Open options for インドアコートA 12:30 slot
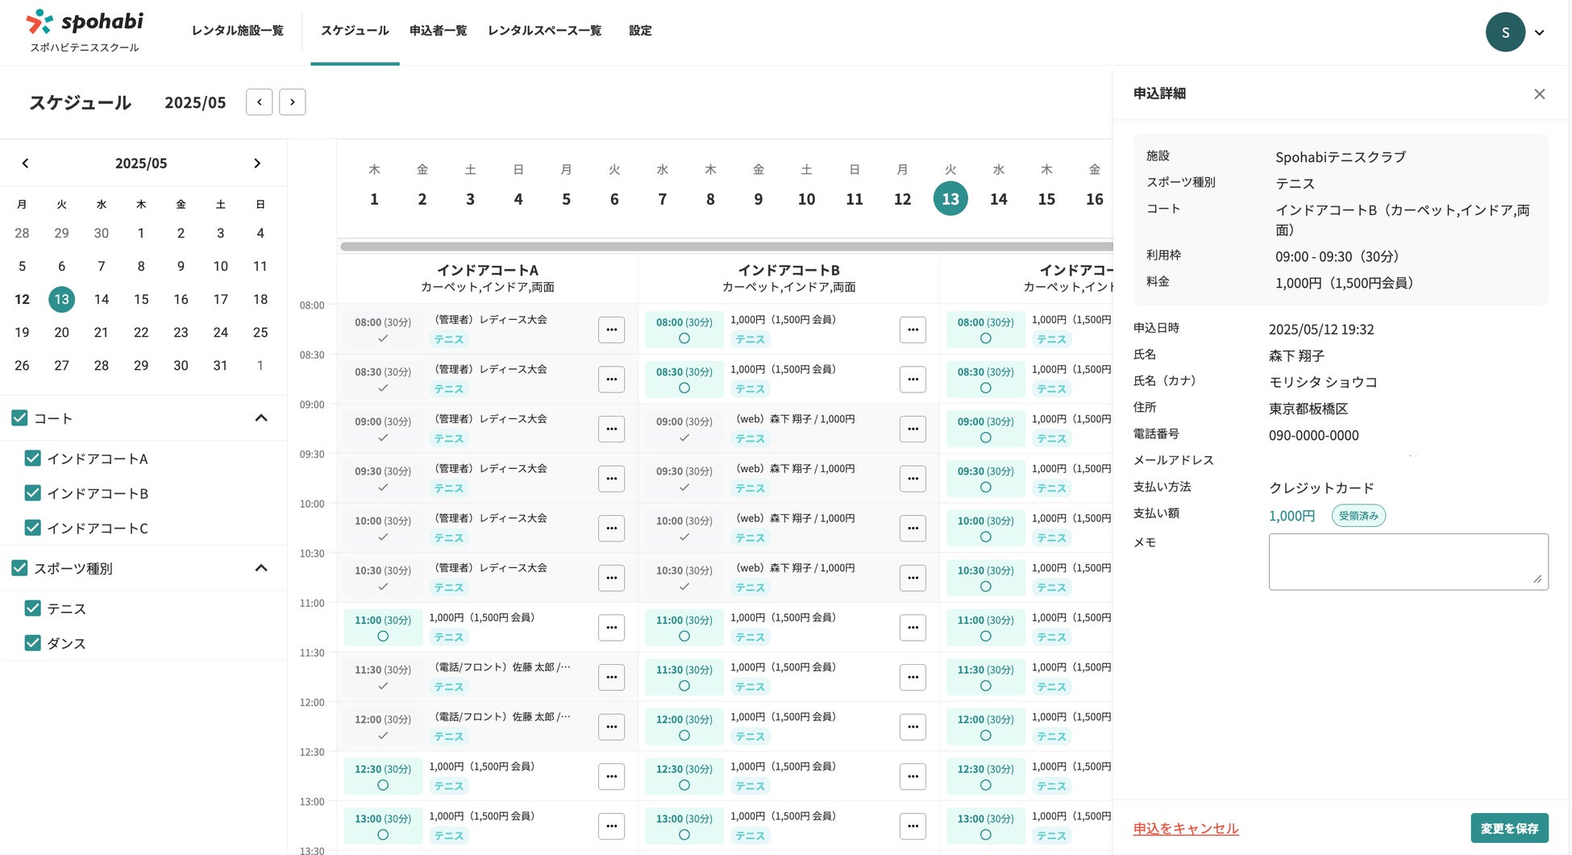 point(611,777)
